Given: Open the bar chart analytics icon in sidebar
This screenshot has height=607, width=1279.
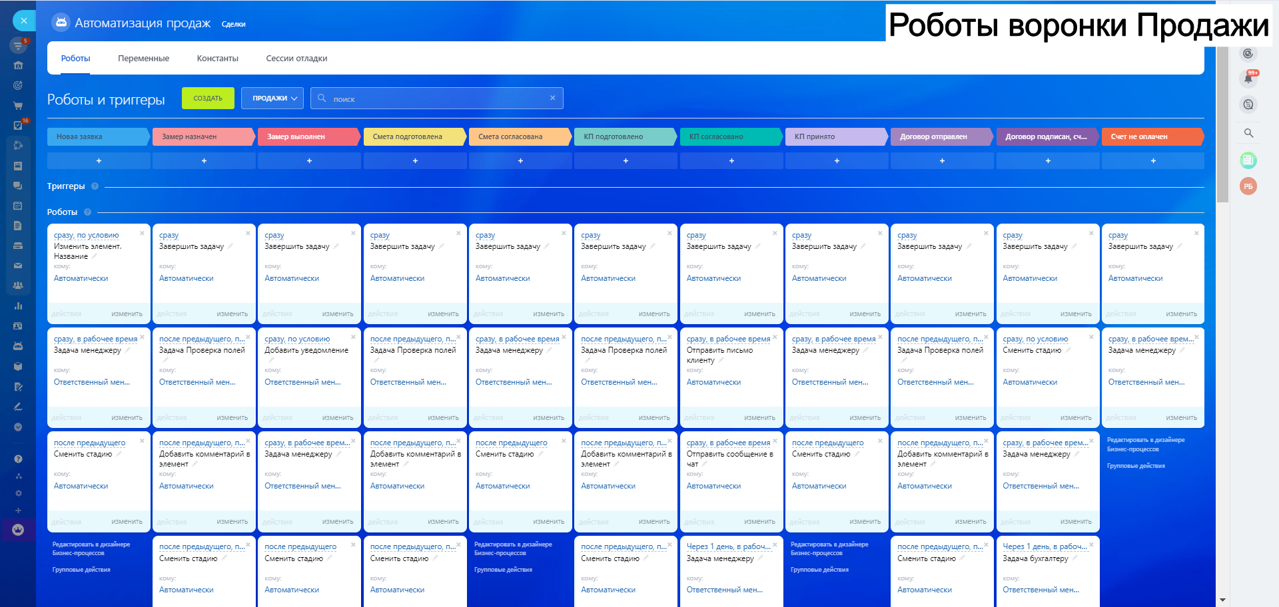Looking at the screenshot, I should (18, 306).
